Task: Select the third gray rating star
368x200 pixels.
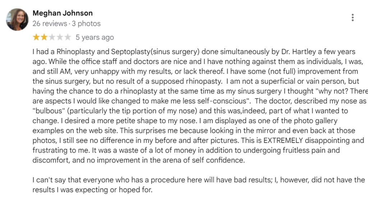Action: [x=52, y=37]
